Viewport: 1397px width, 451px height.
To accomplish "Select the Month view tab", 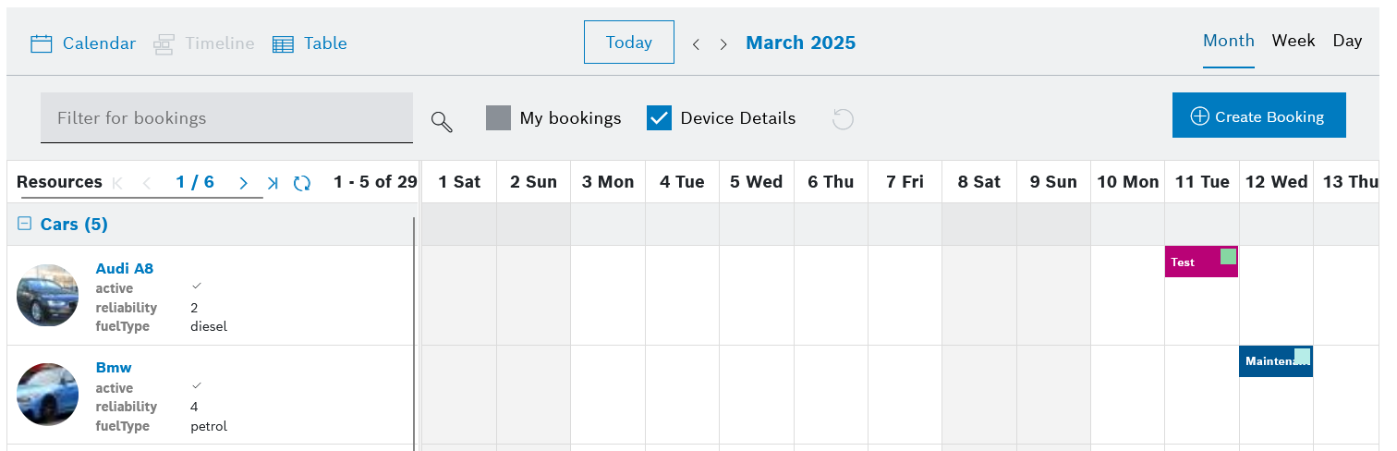I will tap(1228, 41).
